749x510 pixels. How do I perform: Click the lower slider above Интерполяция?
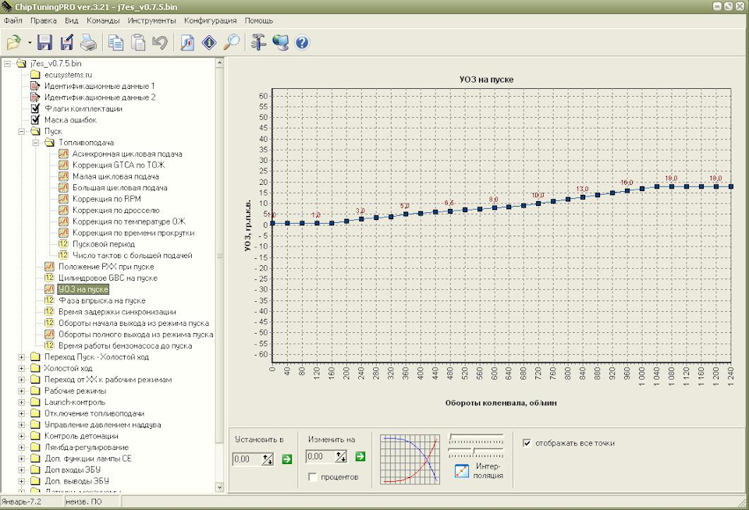click(x=476, y=452)
